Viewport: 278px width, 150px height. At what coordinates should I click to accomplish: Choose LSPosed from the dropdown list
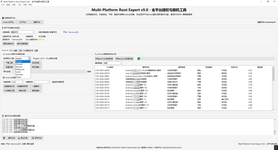click(x=23, y=64)
